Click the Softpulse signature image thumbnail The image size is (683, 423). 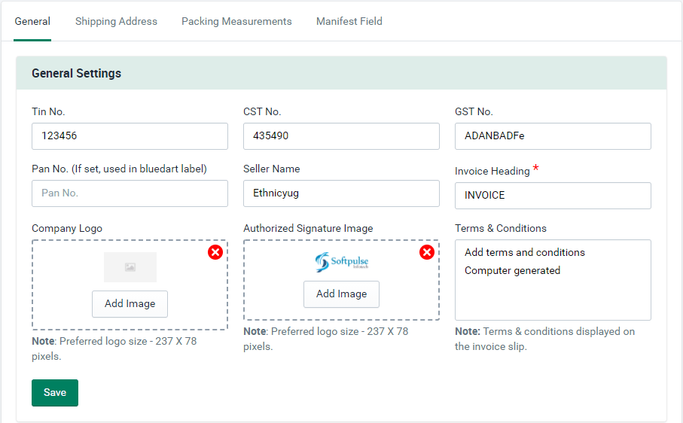pos(341,262)
